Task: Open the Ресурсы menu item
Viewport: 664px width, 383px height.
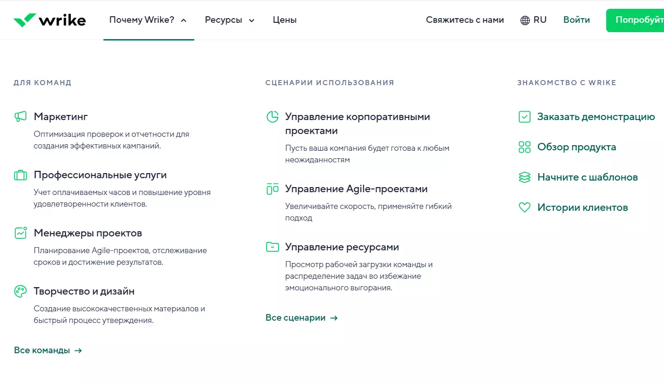Action: click(224, 20)
